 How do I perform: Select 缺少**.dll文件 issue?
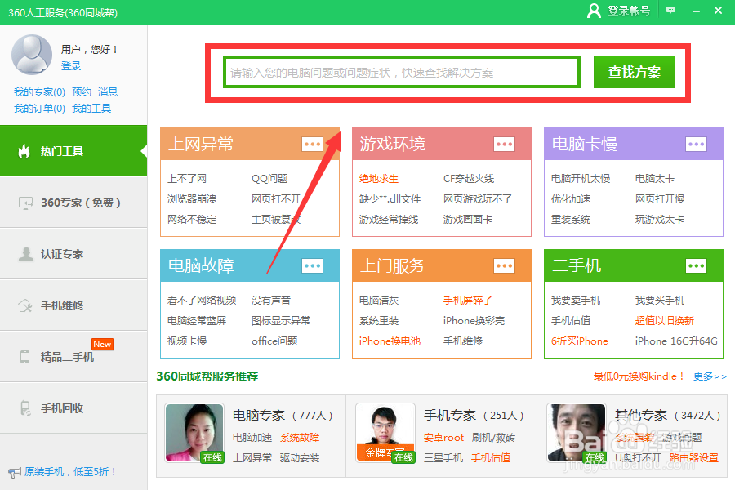(390, 198)
